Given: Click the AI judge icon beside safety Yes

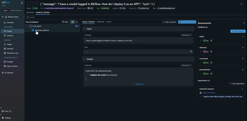Looking at the screenshot, I should 211,41.
